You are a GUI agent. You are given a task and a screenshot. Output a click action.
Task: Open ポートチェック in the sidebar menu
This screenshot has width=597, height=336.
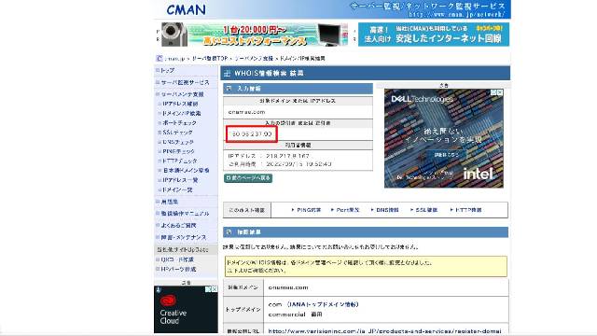(x=179, y=122)
